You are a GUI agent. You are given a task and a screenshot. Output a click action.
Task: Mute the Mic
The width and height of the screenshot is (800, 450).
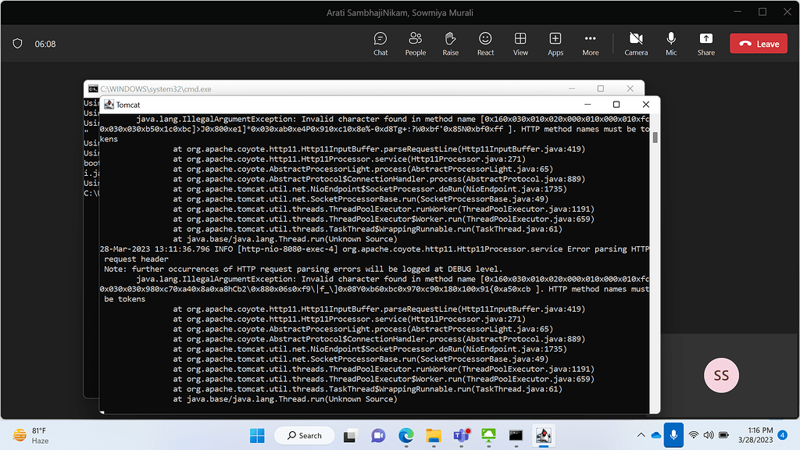point(671,43)
